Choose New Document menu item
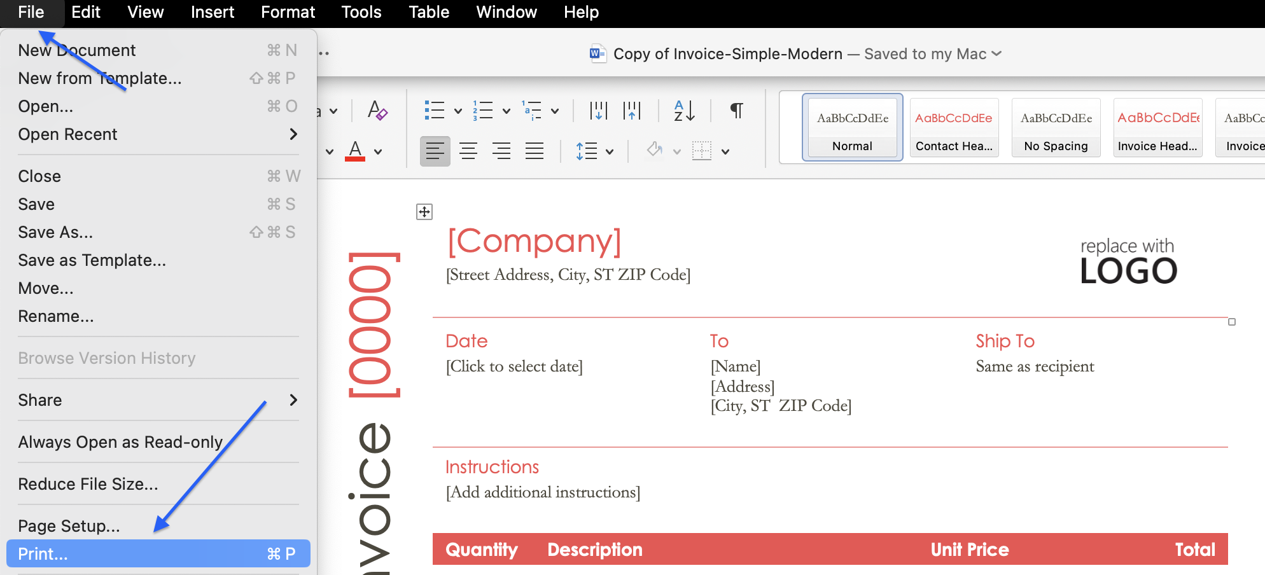Image resolution: width=1265 pixels, height=575 pixels. [x=158, y=50]
